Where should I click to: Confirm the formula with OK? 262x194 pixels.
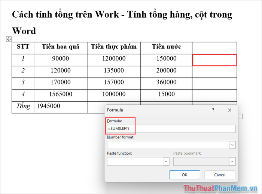pos(185,175)
